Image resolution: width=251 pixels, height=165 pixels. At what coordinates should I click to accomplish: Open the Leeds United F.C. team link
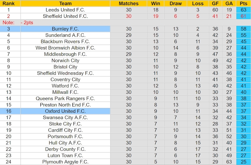[x=65, y=10]
